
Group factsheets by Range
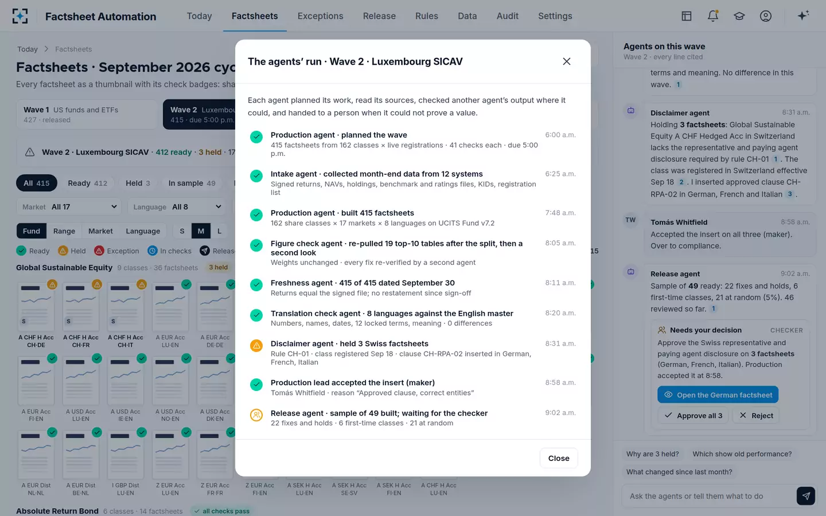(x=64, y=231)
